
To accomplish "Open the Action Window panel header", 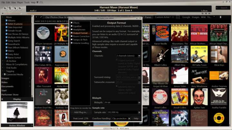I will [17, 126].
